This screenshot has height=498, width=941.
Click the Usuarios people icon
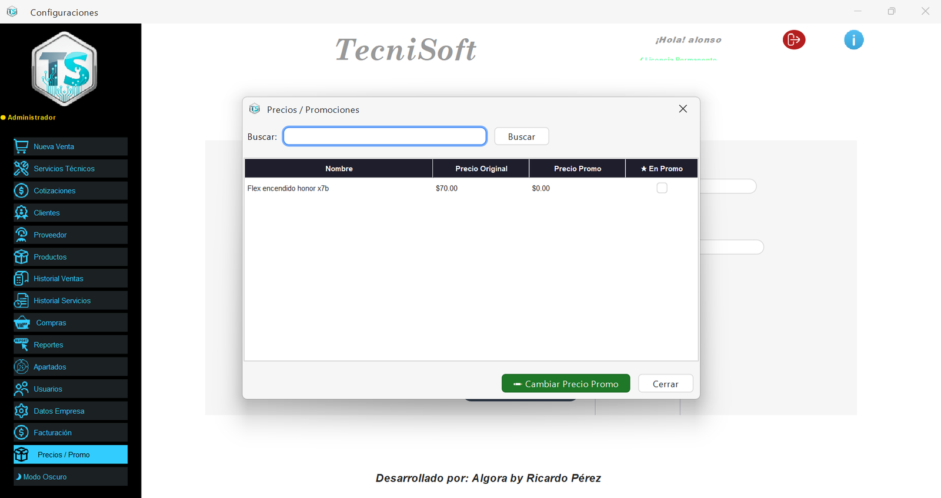tap(21, 389)
